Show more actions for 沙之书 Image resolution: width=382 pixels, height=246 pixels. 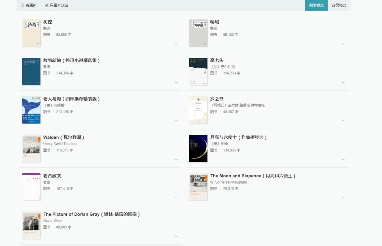tap(343, 121)
